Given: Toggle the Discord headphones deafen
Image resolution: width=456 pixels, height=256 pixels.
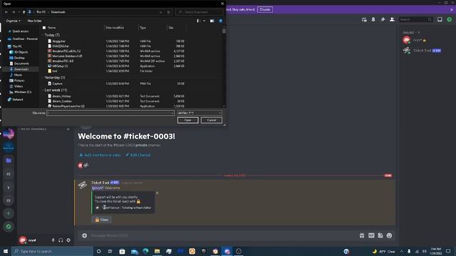Looking at the screenshot, I should (61, 240).
